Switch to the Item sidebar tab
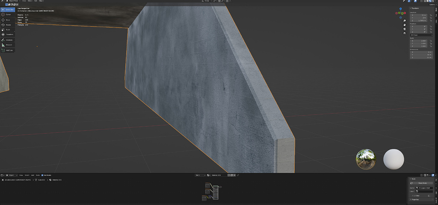The image size is (438, 205). [x=436, y=9]
